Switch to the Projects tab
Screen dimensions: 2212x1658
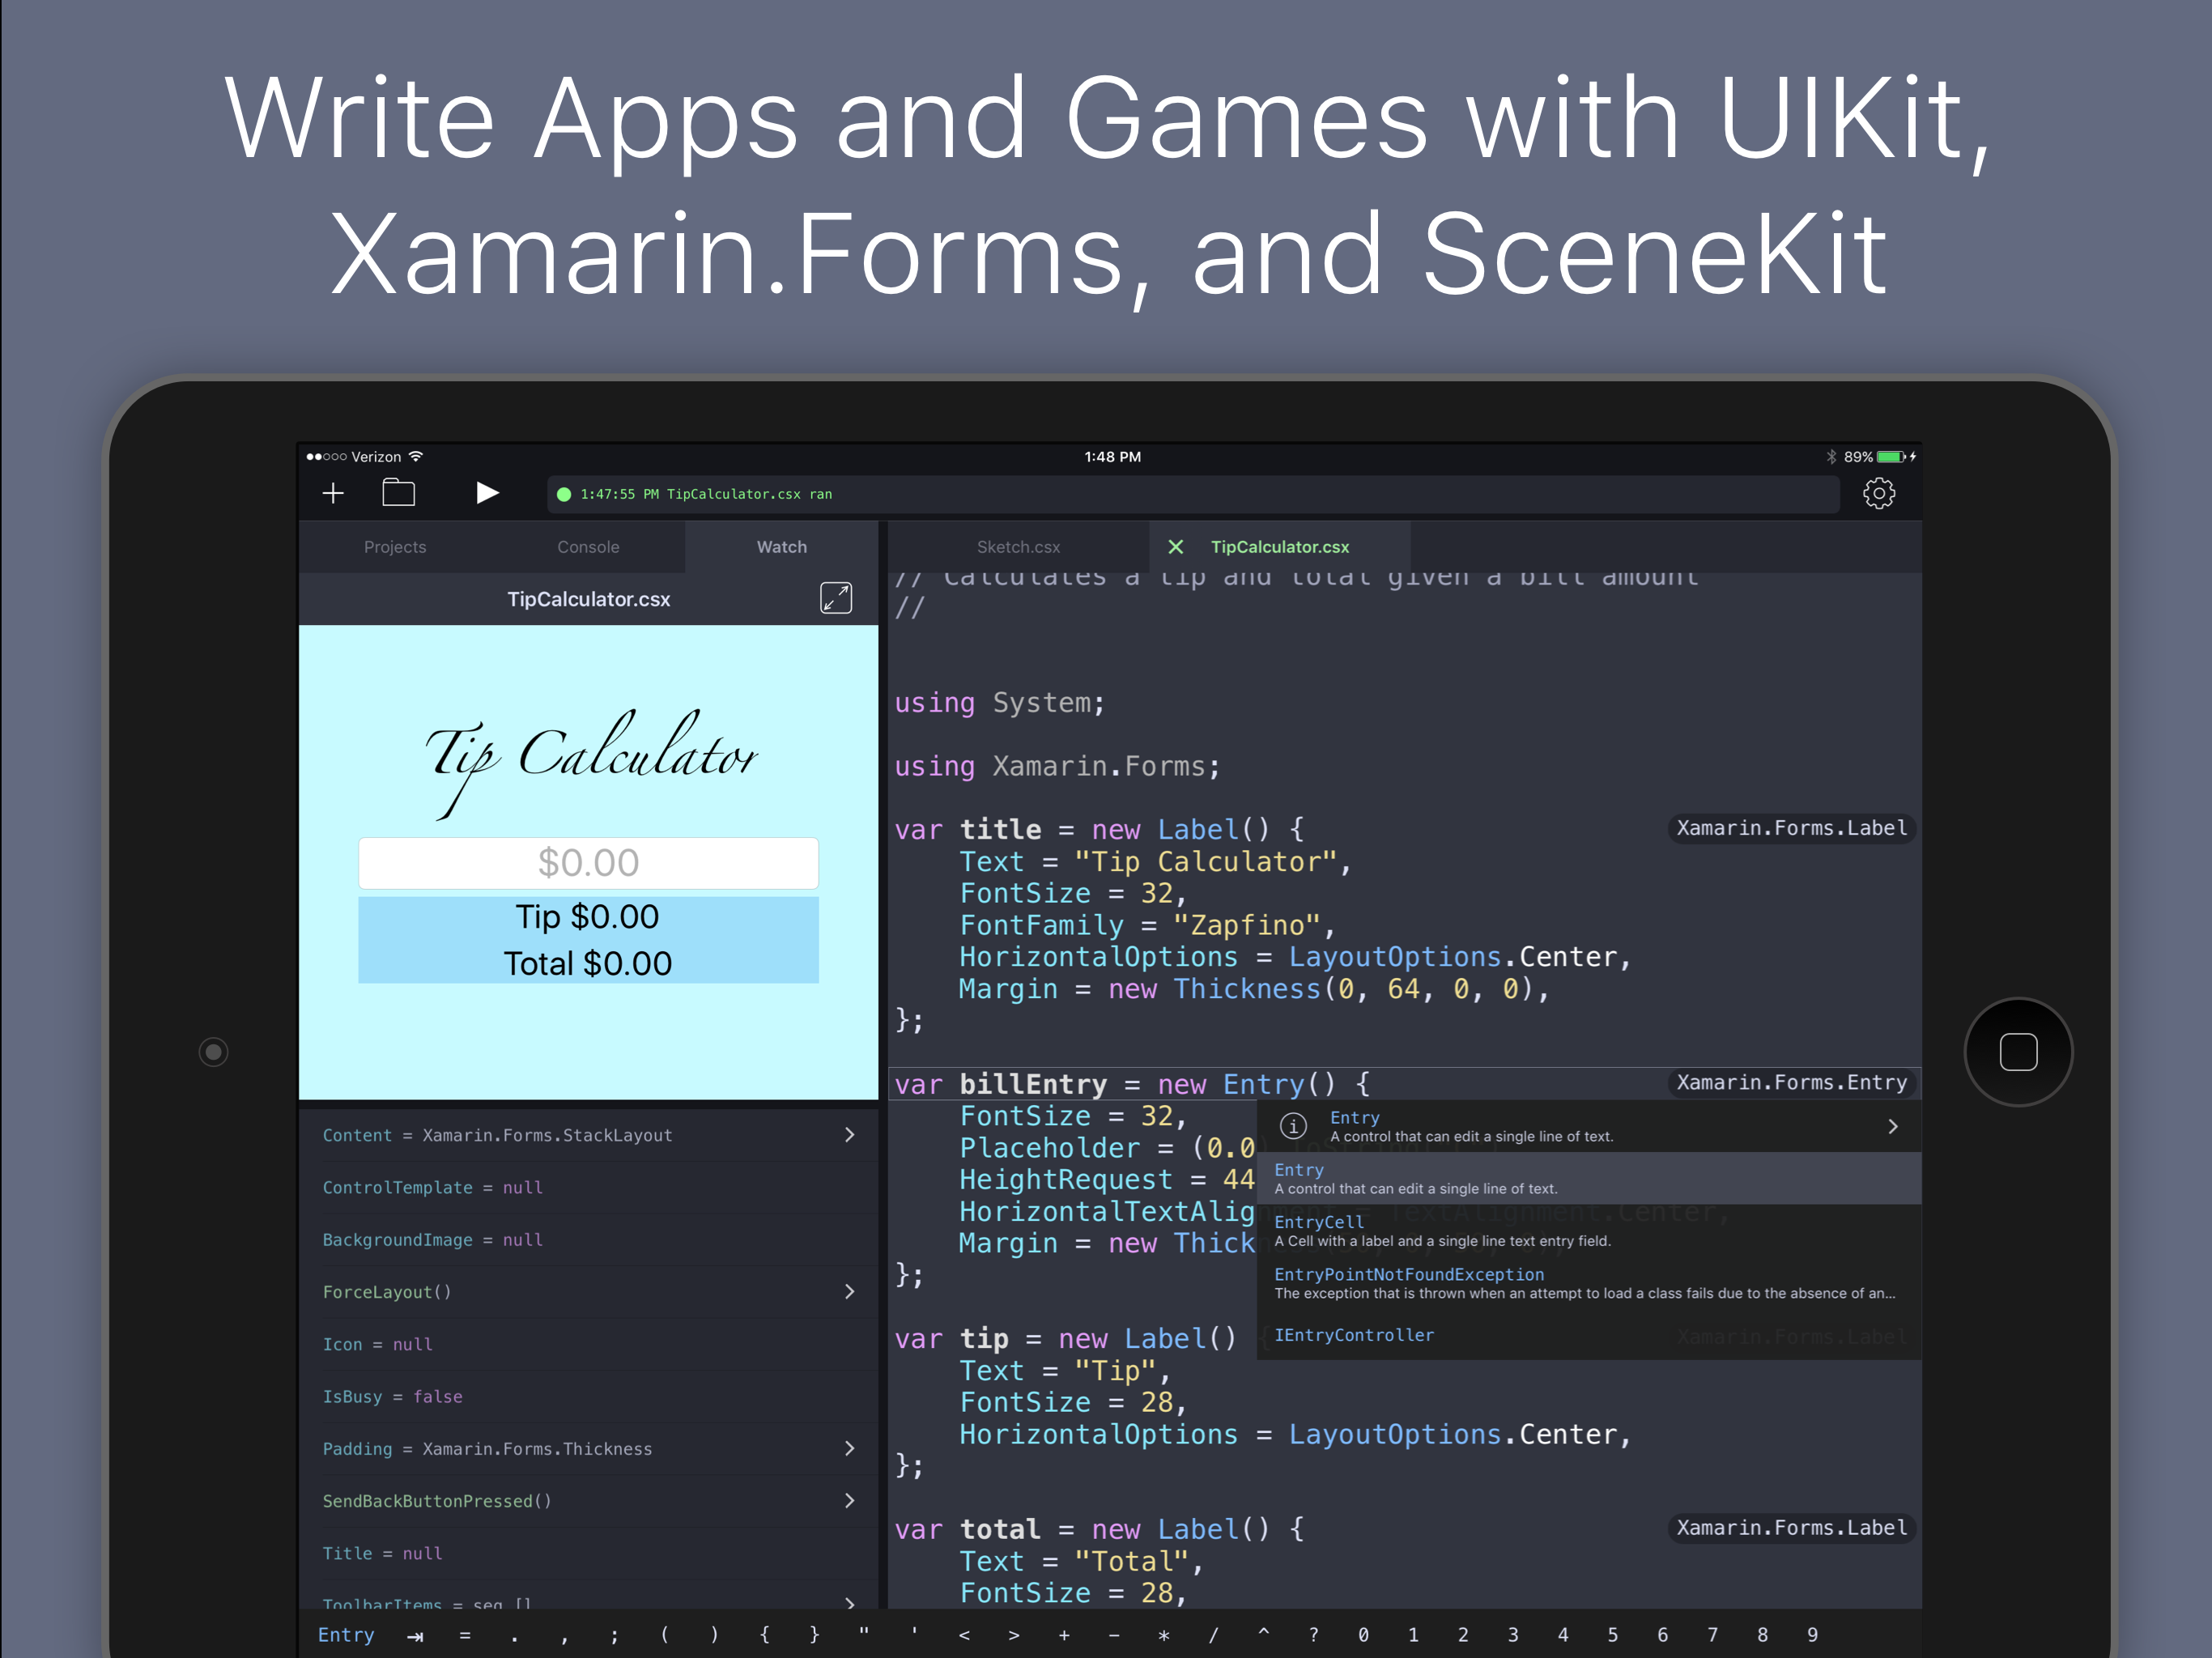click(x=395, y=547)
